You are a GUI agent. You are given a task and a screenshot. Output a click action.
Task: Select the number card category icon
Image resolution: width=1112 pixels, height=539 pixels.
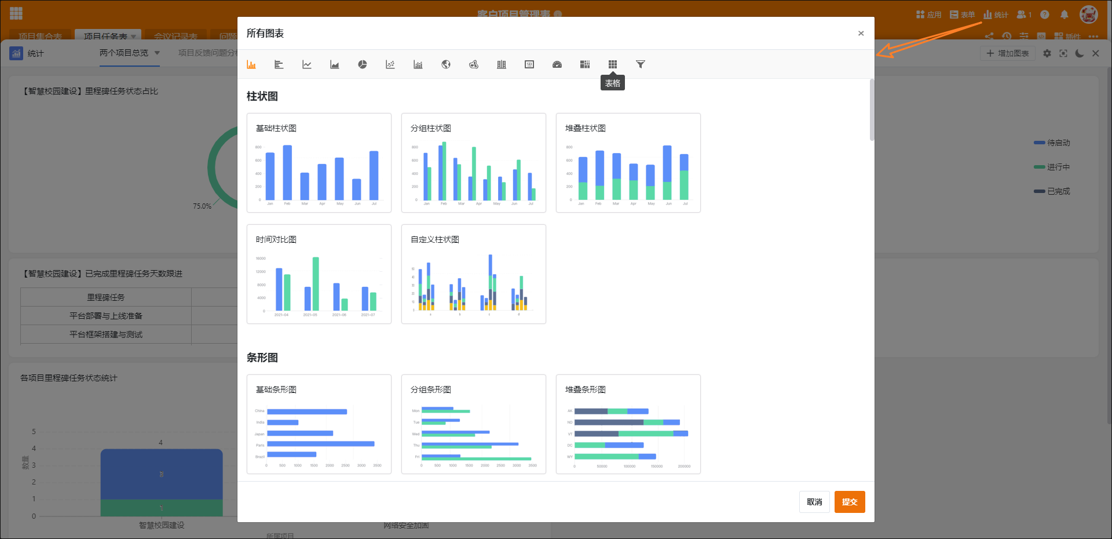(x=529, y=64)
